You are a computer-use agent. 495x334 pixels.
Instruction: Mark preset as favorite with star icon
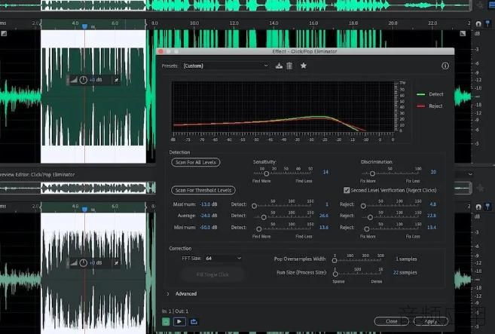pos(304,66)
